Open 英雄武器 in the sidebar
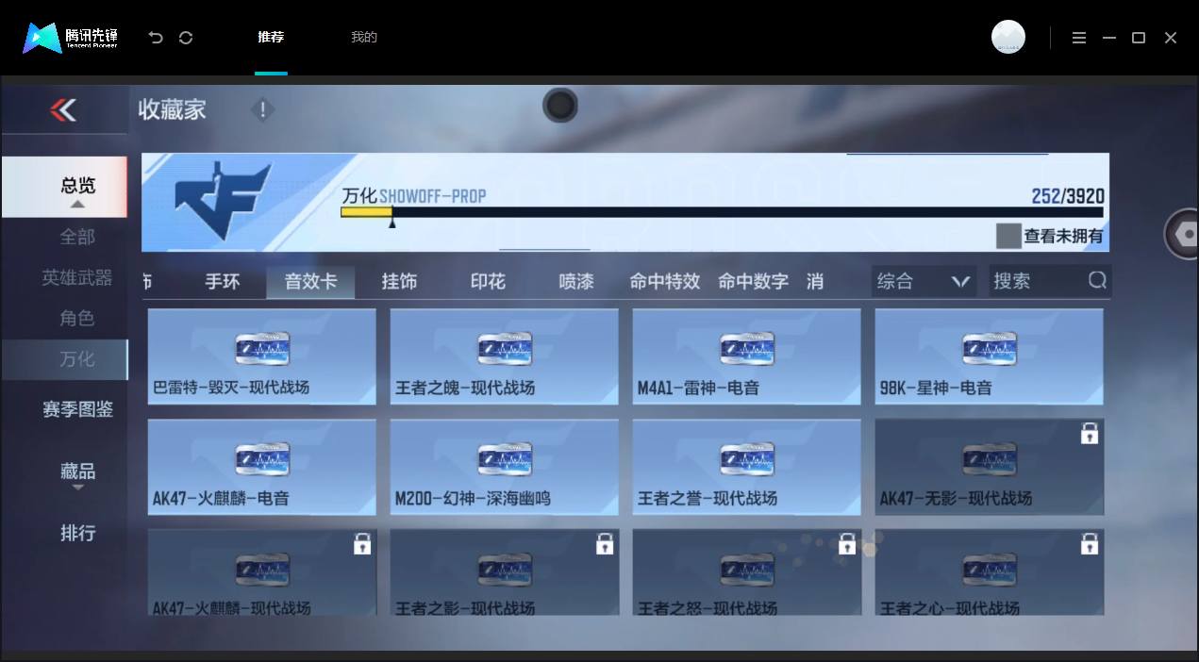 click(77, 277)
